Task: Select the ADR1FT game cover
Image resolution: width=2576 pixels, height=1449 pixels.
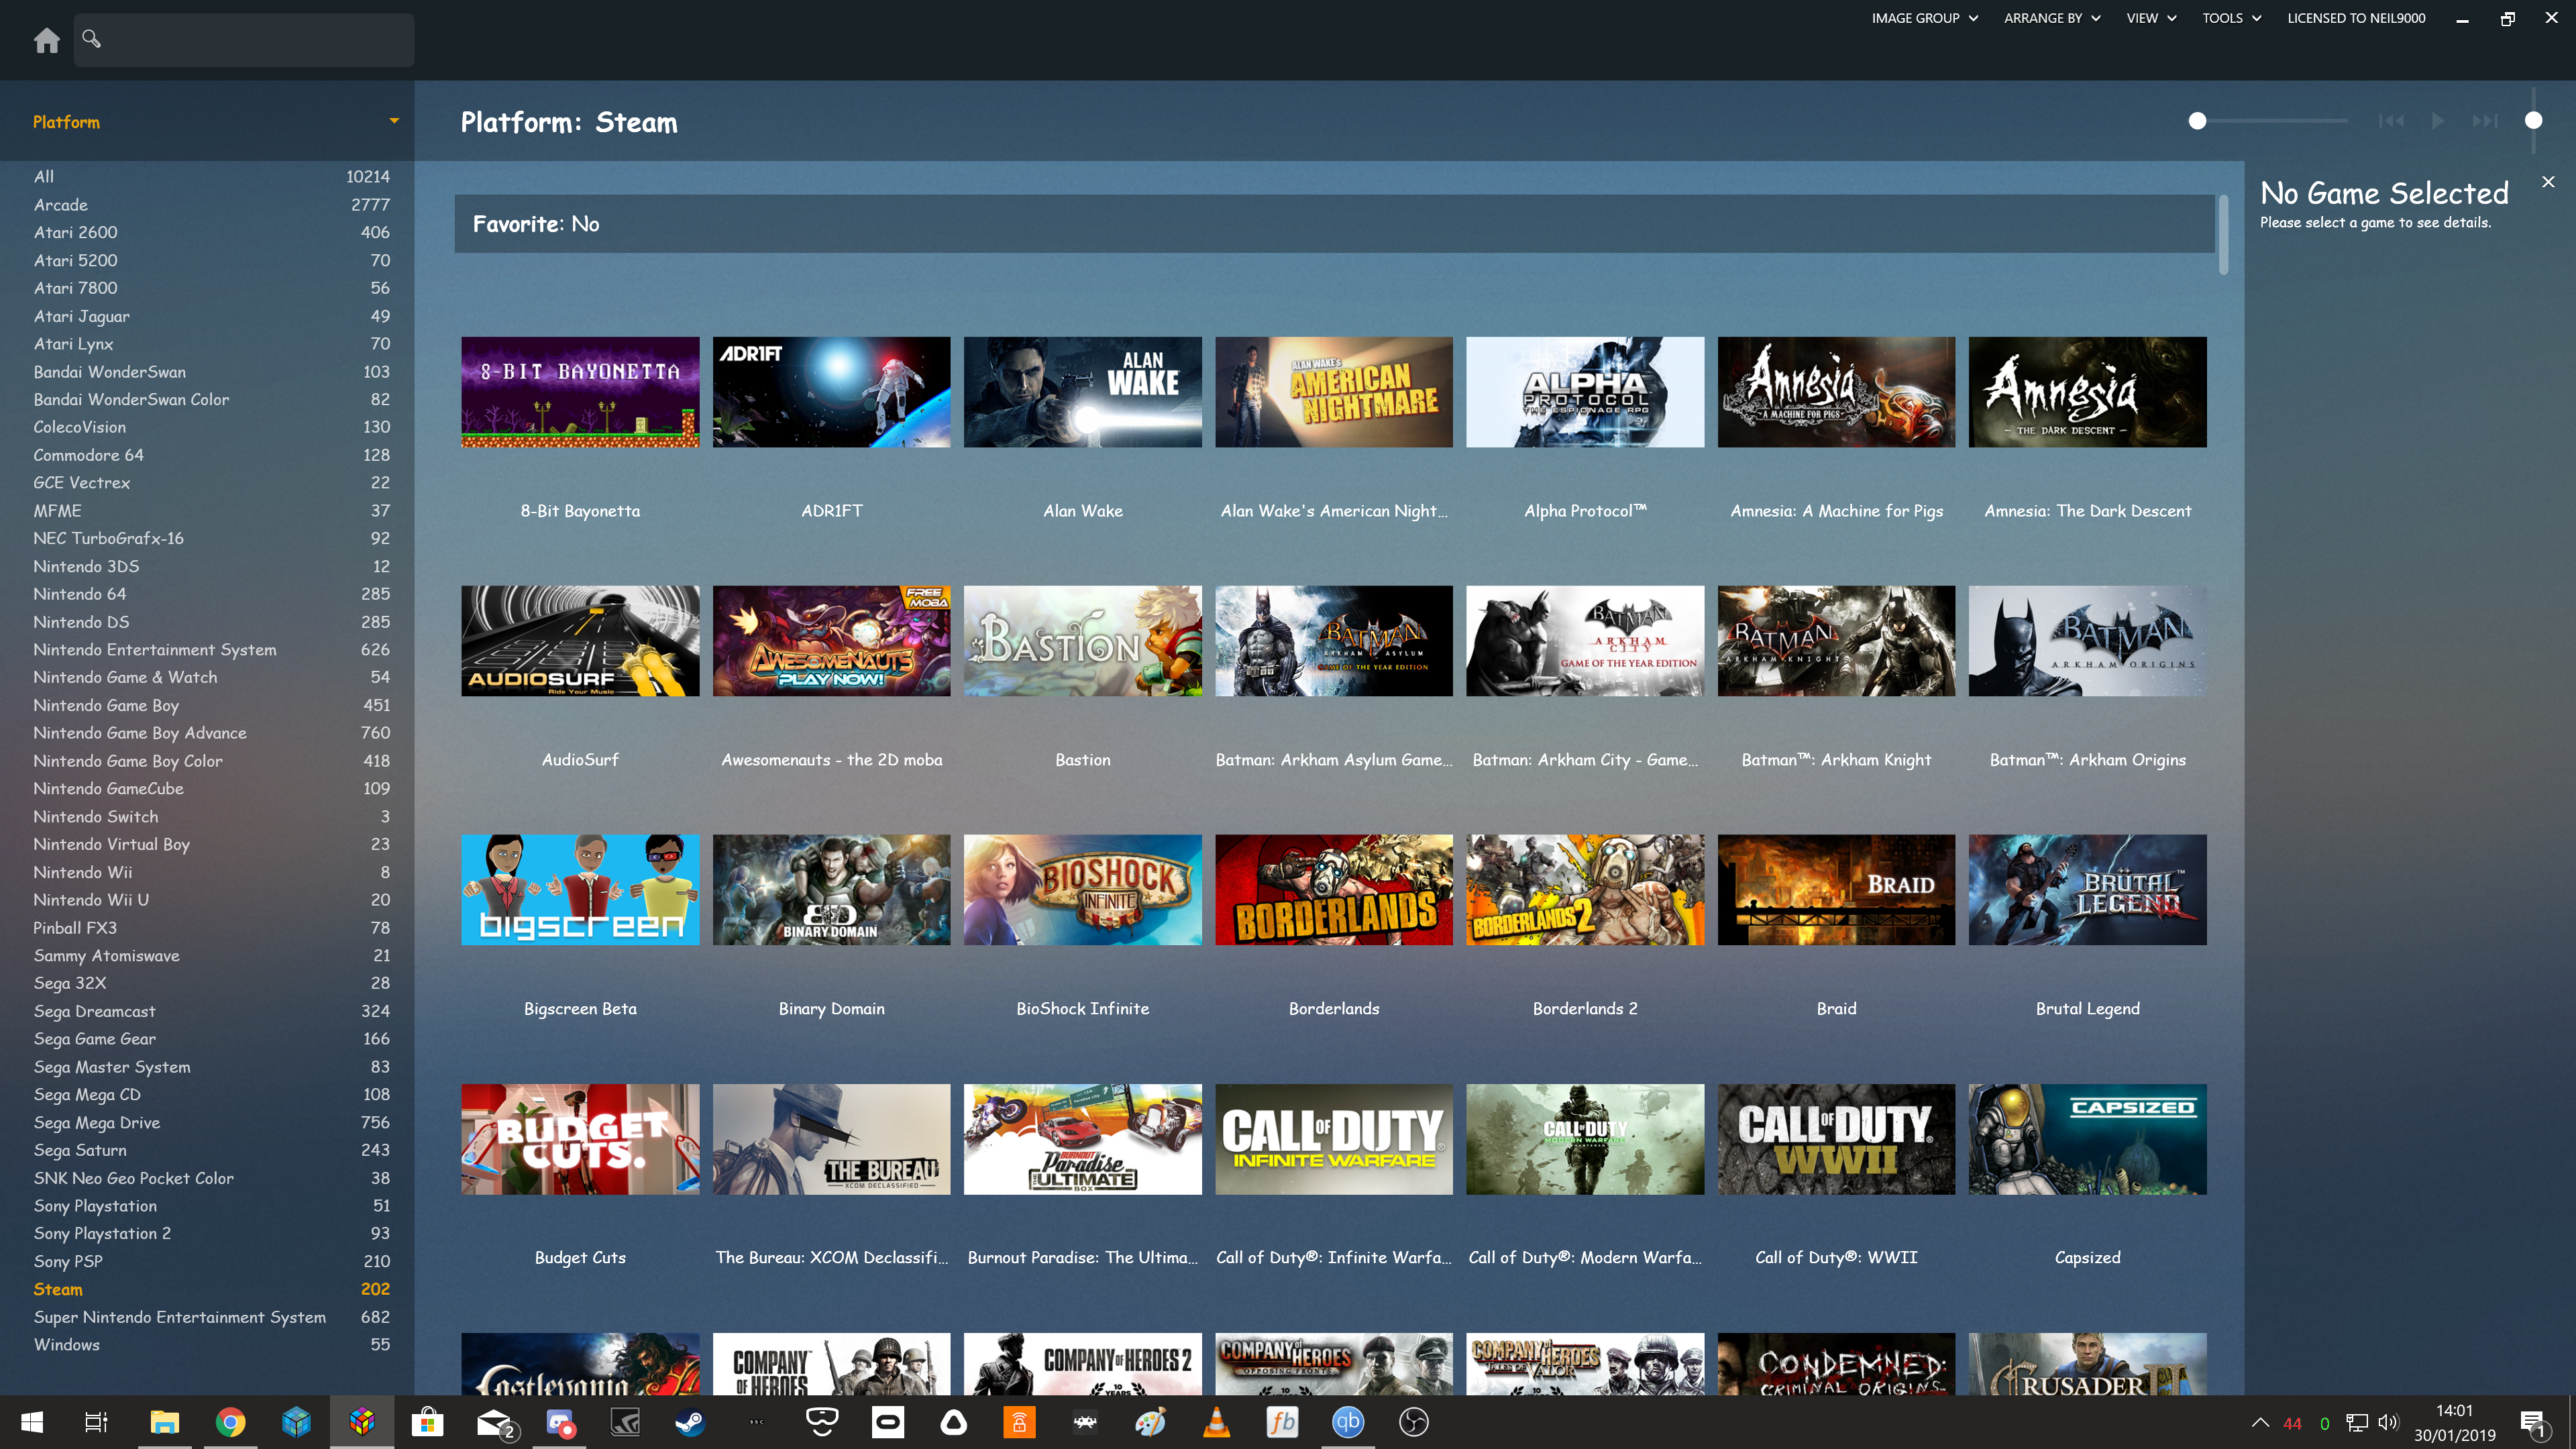Action: tap(831, 392)
